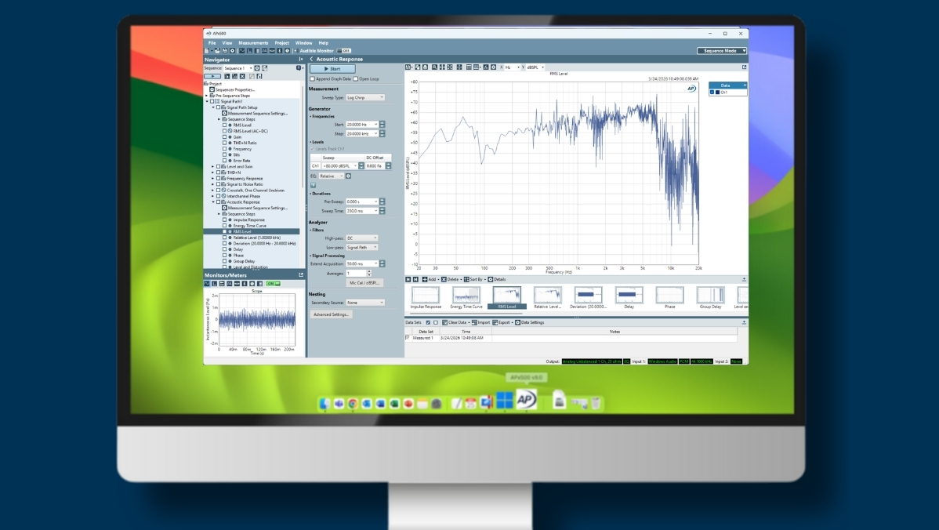Click the print graph icon in graph toolbar
Image resolution: width=939 pixels, height=530 pixels.
coord(425,67)
